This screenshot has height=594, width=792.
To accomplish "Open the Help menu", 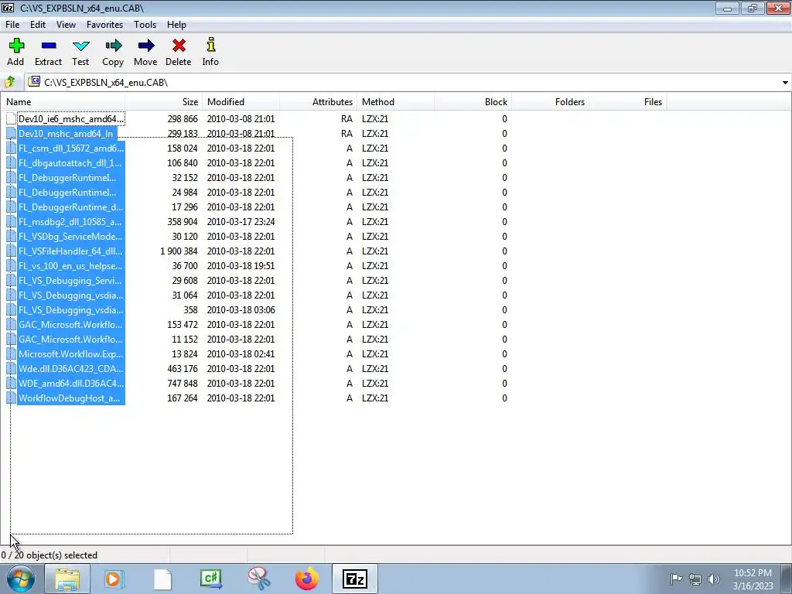I will tap(177, 24).
